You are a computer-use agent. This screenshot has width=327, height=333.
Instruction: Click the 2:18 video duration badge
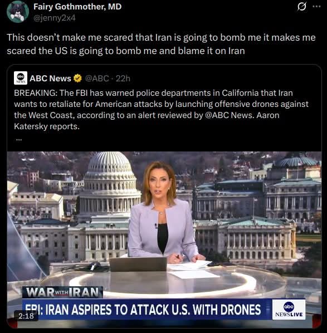[x=26, y=316]
